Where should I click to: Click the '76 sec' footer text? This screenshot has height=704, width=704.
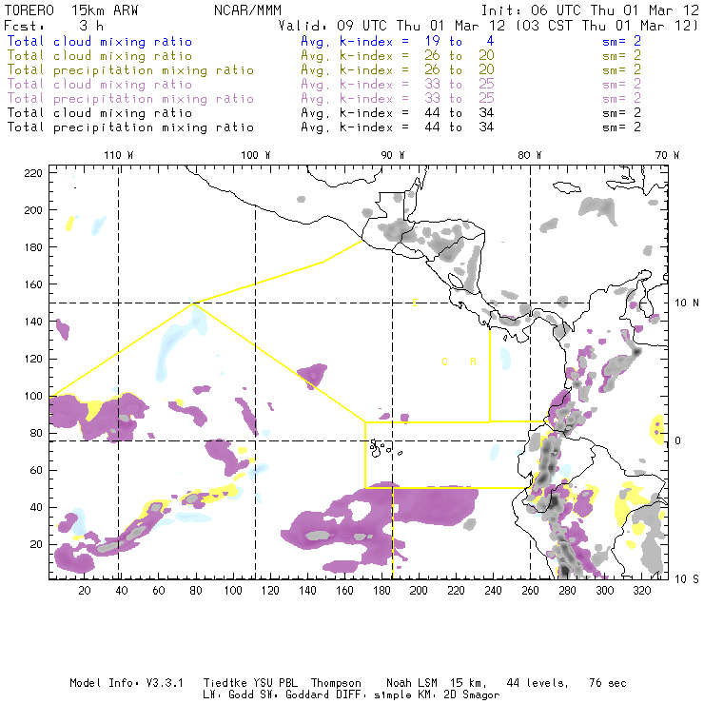coord(608,683)
